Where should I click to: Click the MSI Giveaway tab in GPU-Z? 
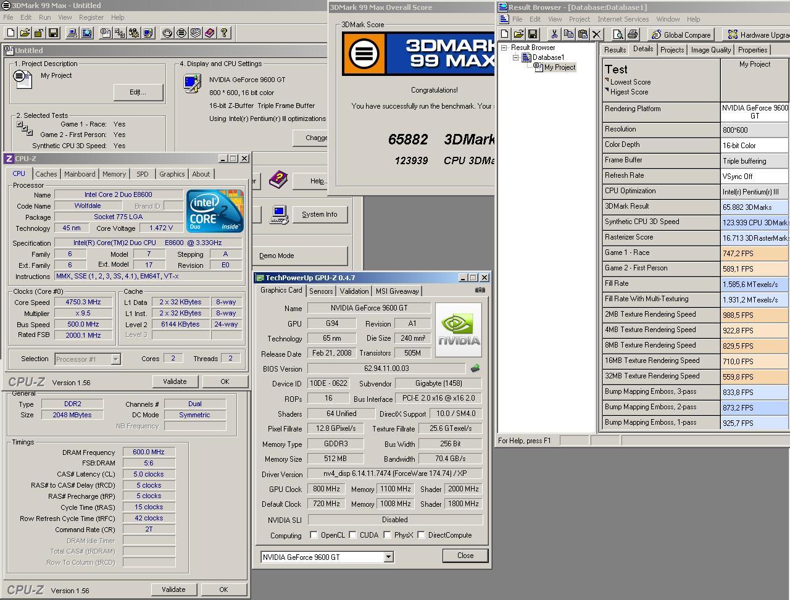coord(397,291)
